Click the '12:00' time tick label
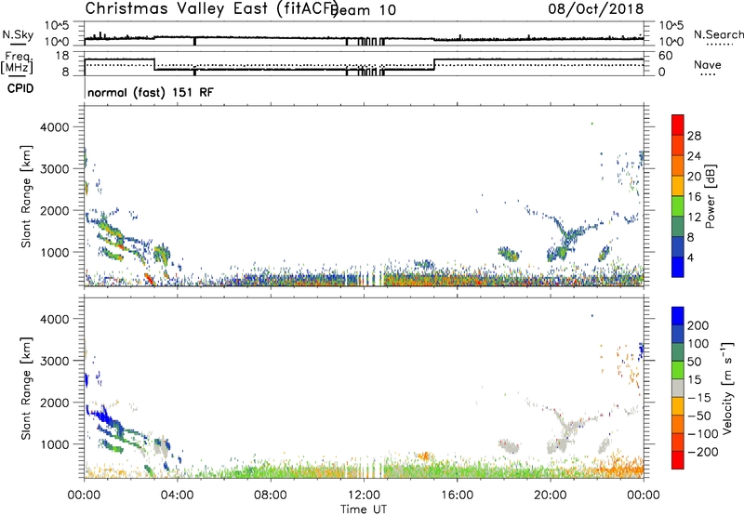The height and width of the screenshot is (515, 744). 364,495
